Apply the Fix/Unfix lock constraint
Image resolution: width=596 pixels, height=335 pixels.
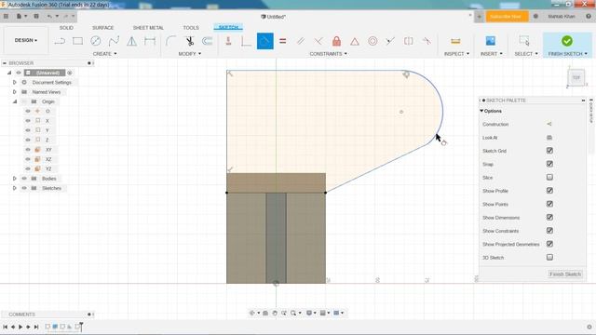tap(336, 41)
